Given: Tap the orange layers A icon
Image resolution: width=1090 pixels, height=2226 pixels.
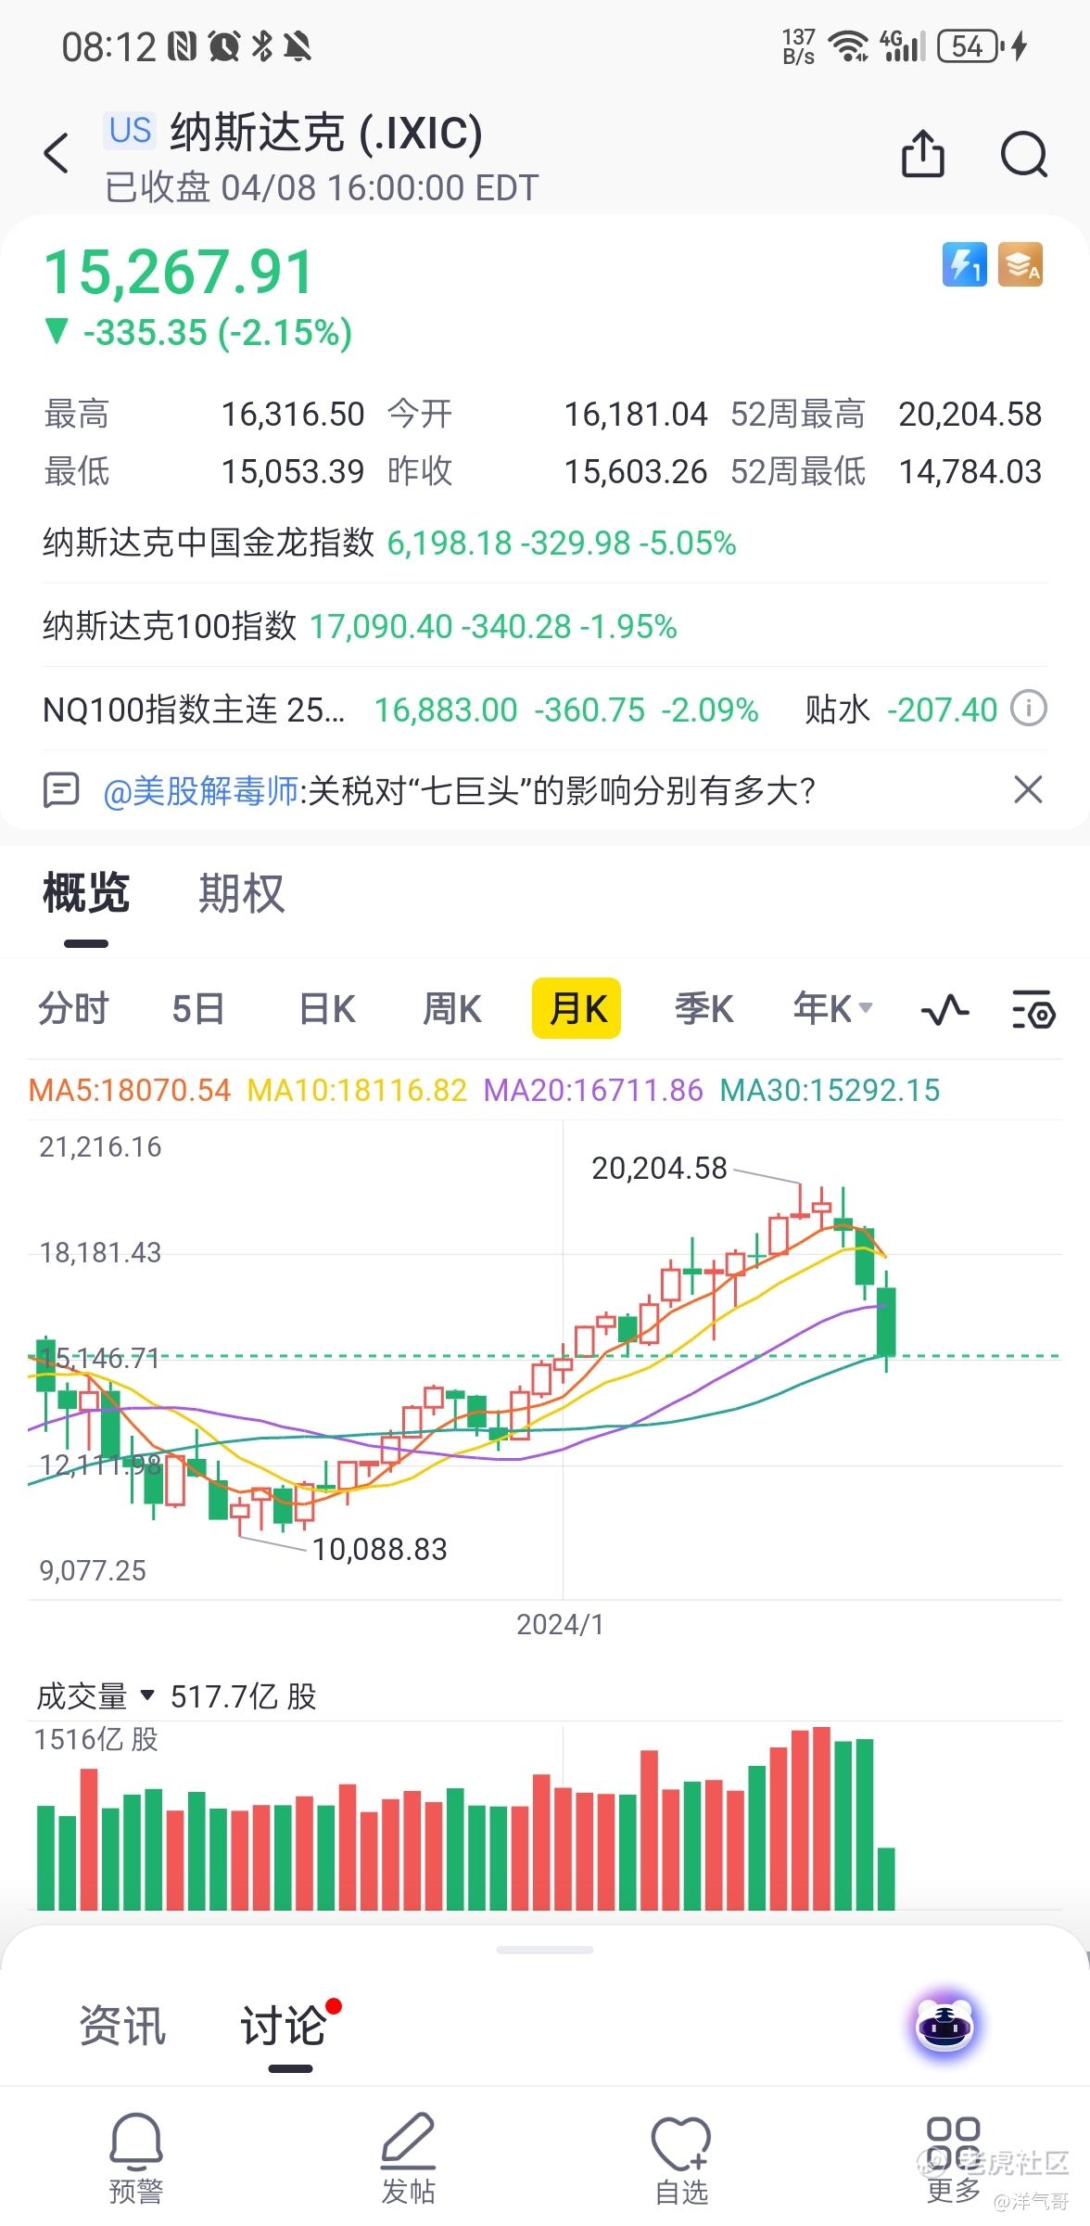Looking at the screenshot, I should 1020,265.
